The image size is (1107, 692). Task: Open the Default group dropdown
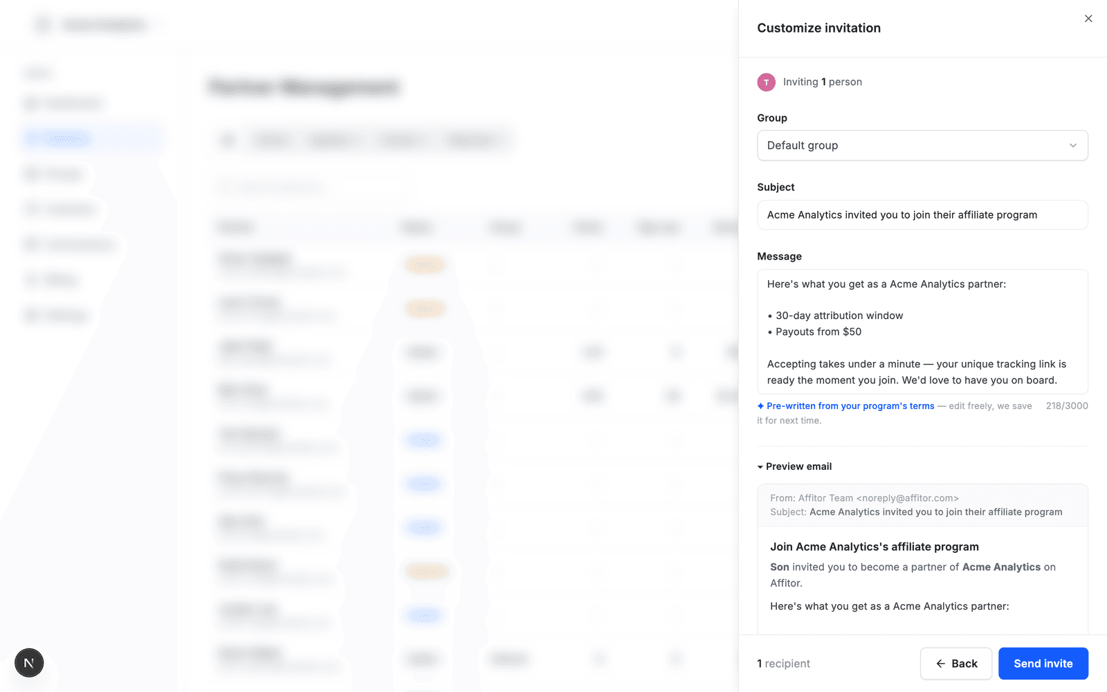pos(922,145)
